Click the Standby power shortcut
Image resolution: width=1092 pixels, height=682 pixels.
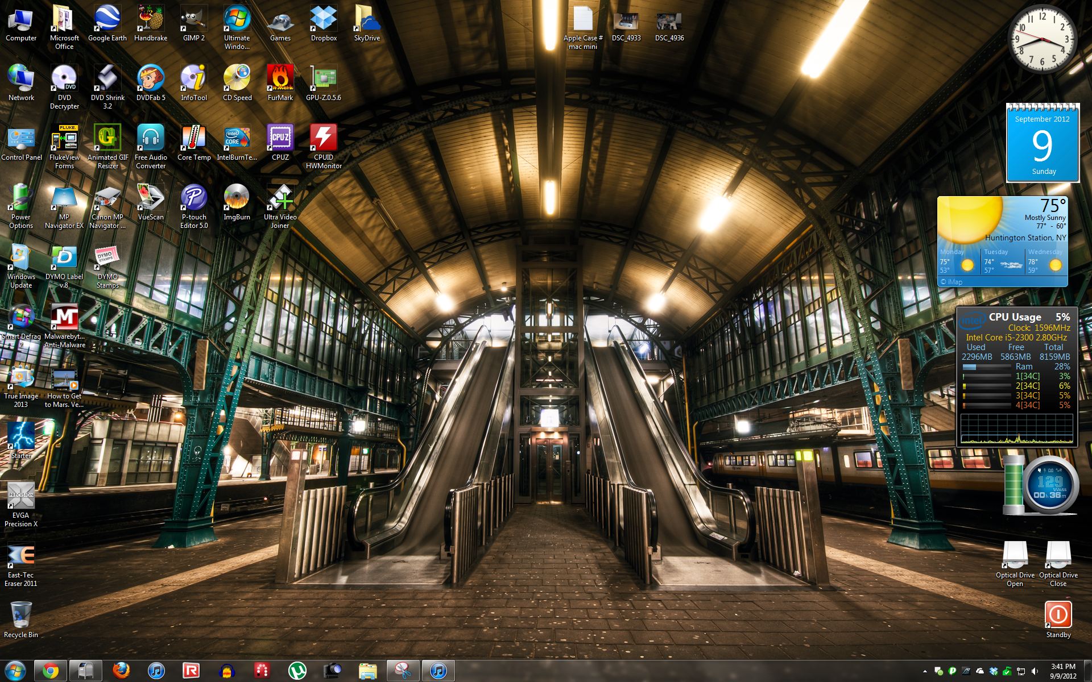[x=1058, y=619]
